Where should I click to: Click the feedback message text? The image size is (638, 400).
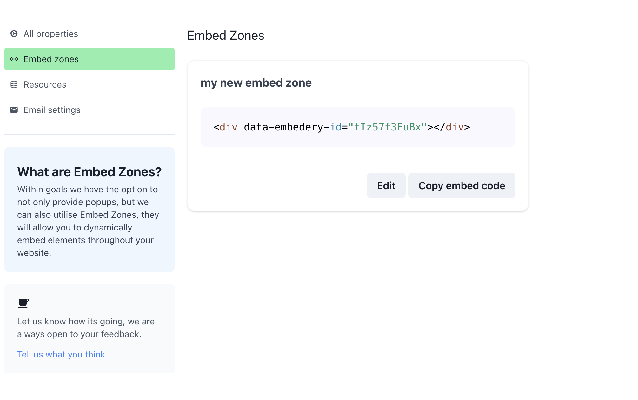[86, 328]
